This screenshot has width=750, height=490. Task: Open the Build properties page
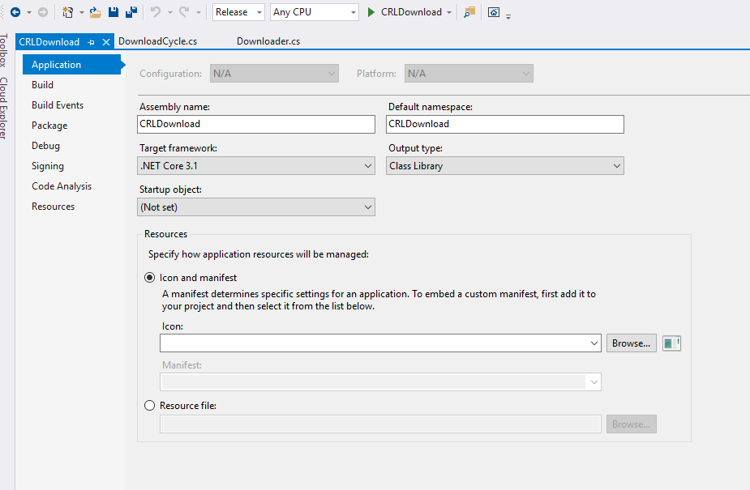coord(43,85)
